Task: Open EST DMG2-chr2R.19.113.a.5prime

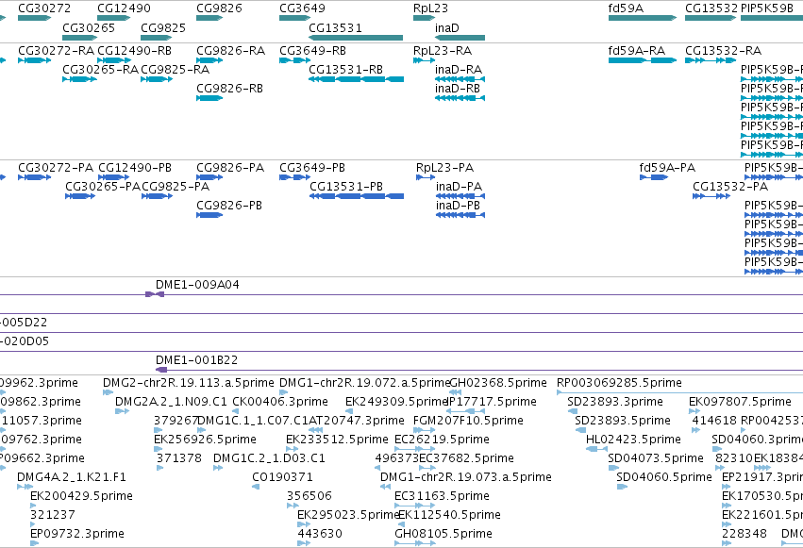Action: coord(108,392)
